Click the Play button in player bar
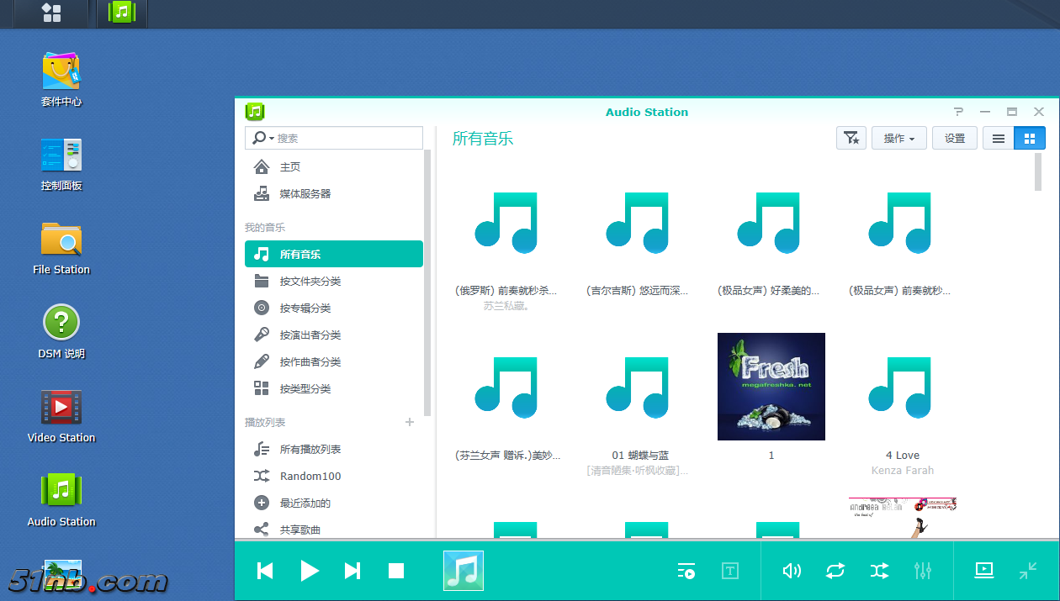 (x=310, y=572)
